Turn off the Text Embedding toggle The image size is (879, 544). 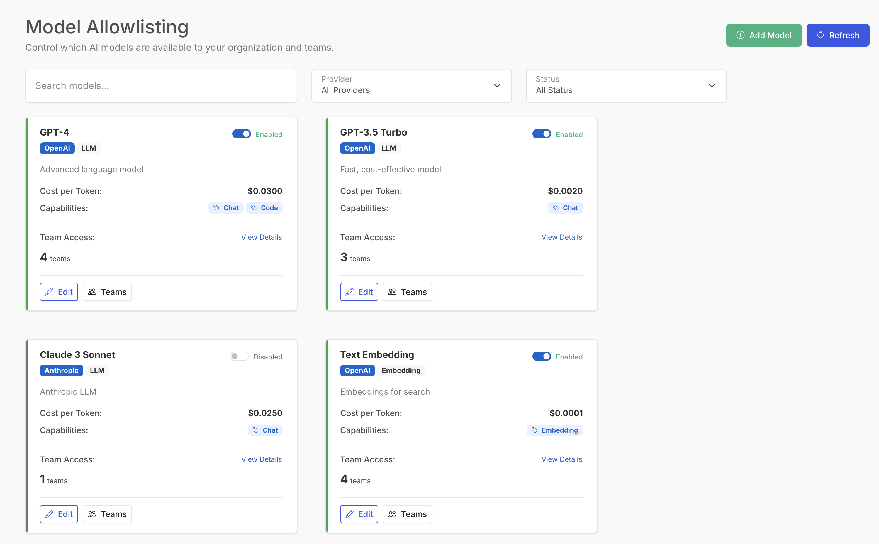[x=542, y=357]
